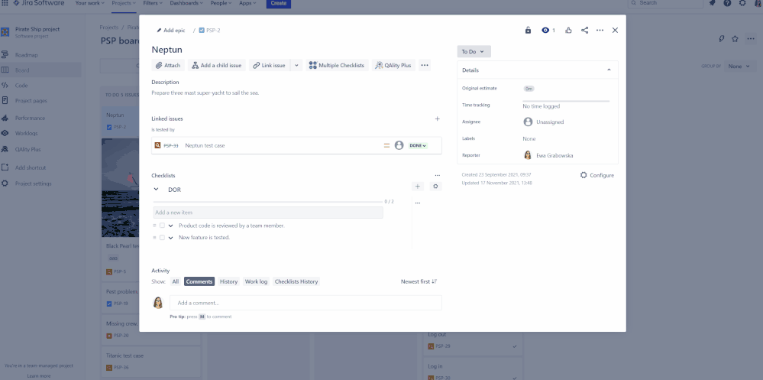Open the issue actions three-dot menu
The image size is (763, 380).
tap(600, 31)
